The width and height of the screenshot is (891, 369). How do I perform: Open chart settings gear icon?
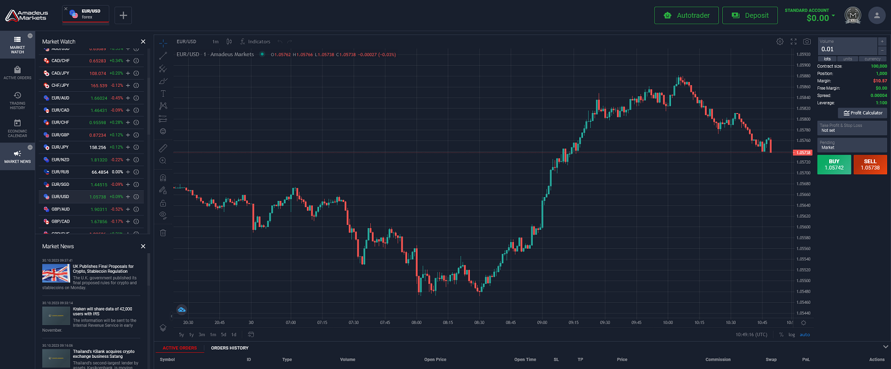click(x=780, y=42)
